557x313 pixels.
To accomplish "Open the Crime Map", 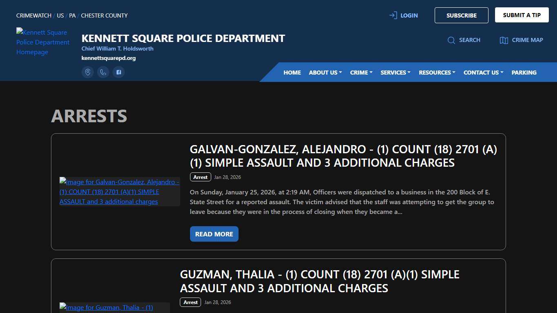I will tap(521, 40).
